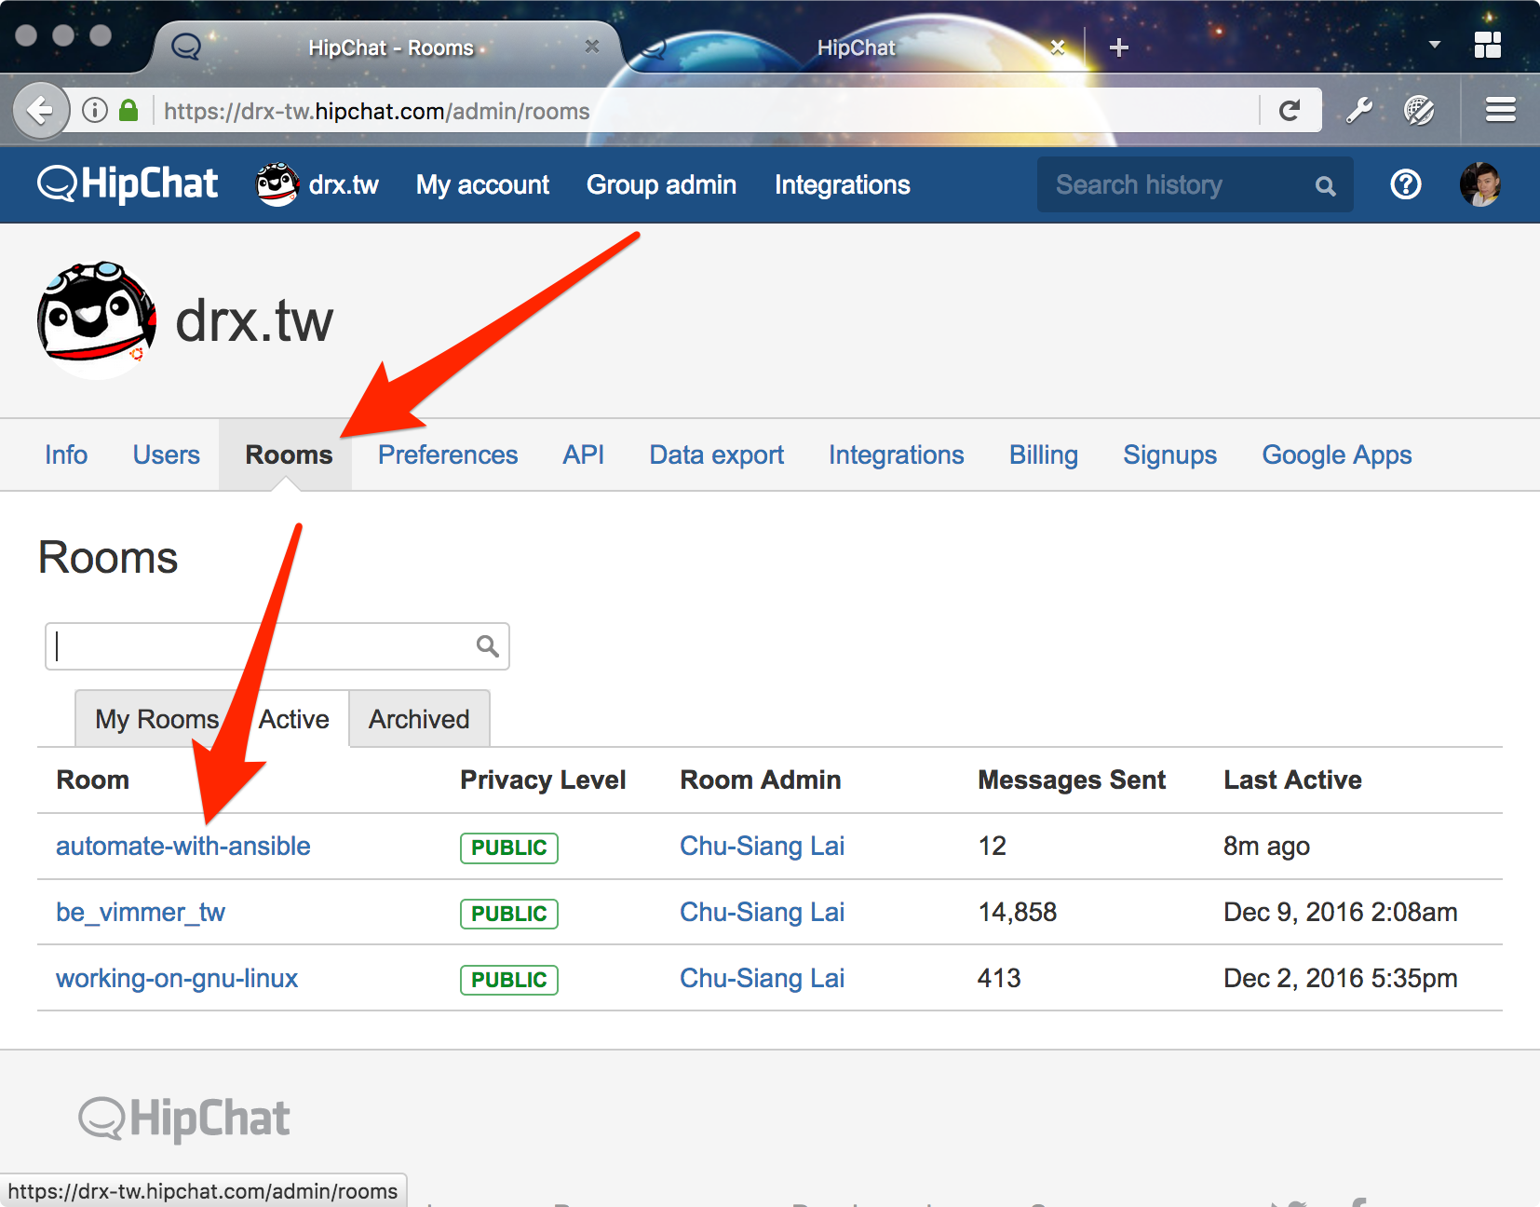Focus the rooms filter search box
This screenshot has height=1207, width=1540.
coord(277,646)
